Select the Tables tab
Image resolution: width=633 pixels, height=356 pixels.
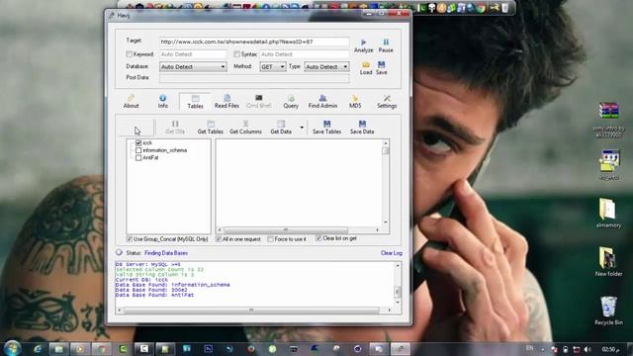click(195, 101)
